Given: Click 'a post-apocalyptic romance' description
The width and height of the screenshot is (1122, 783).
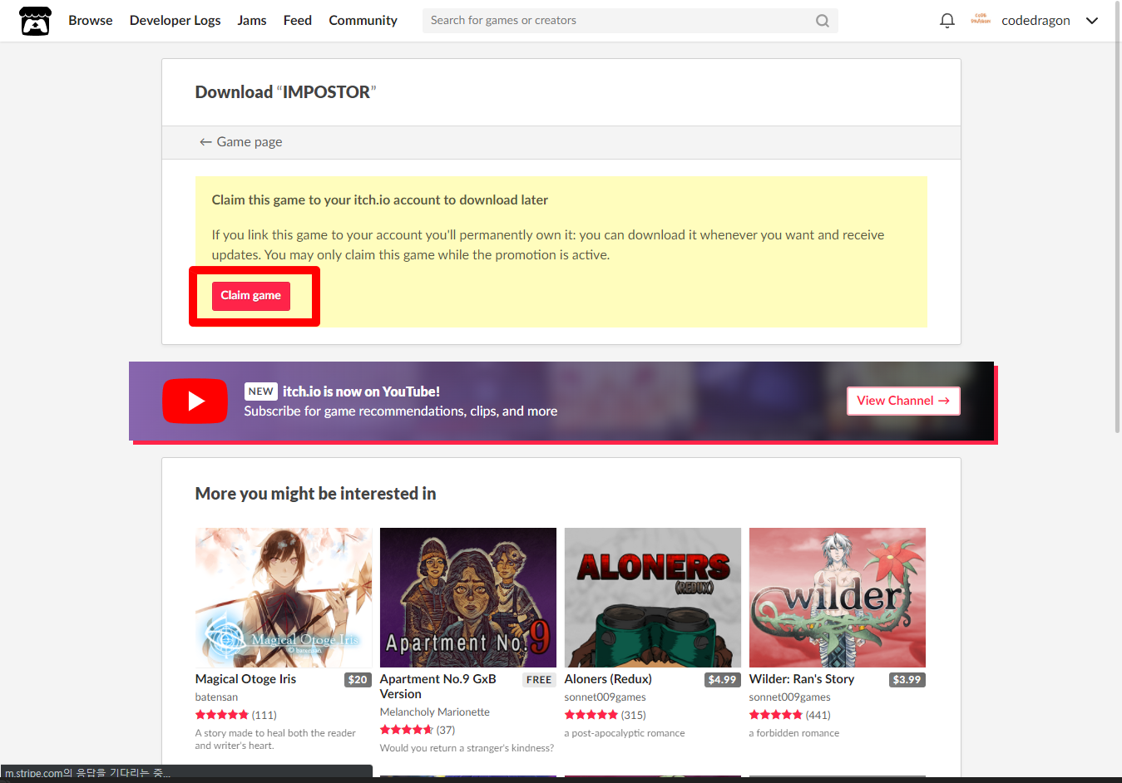Looking at the screenshot, I should [x=625, y=733].
